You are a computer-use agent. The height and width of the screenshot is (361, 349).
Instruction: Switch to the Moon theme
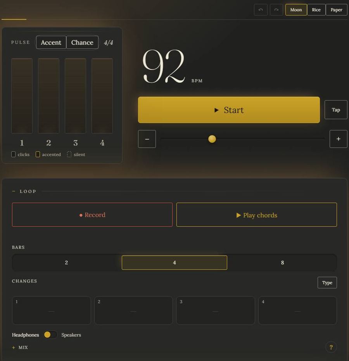(296, 10)
